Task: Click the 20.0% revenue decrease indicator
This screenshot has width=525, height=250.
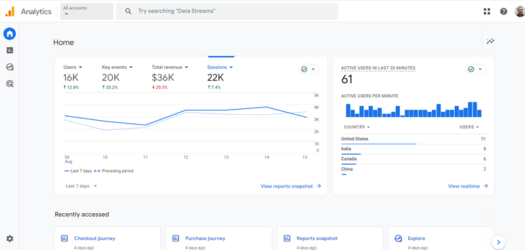Action: click(x=159, y=87)
